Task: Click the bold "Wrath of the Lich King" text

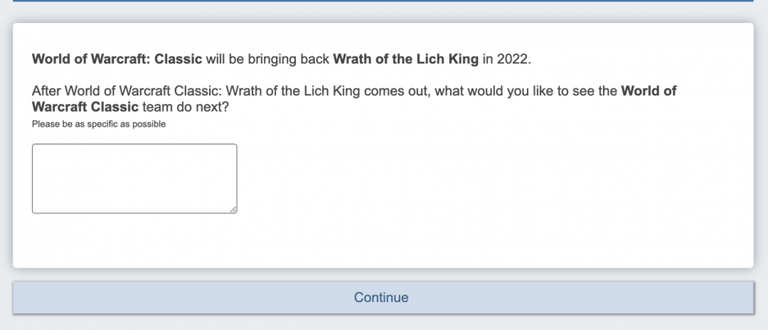Action: tap(406, 60)
